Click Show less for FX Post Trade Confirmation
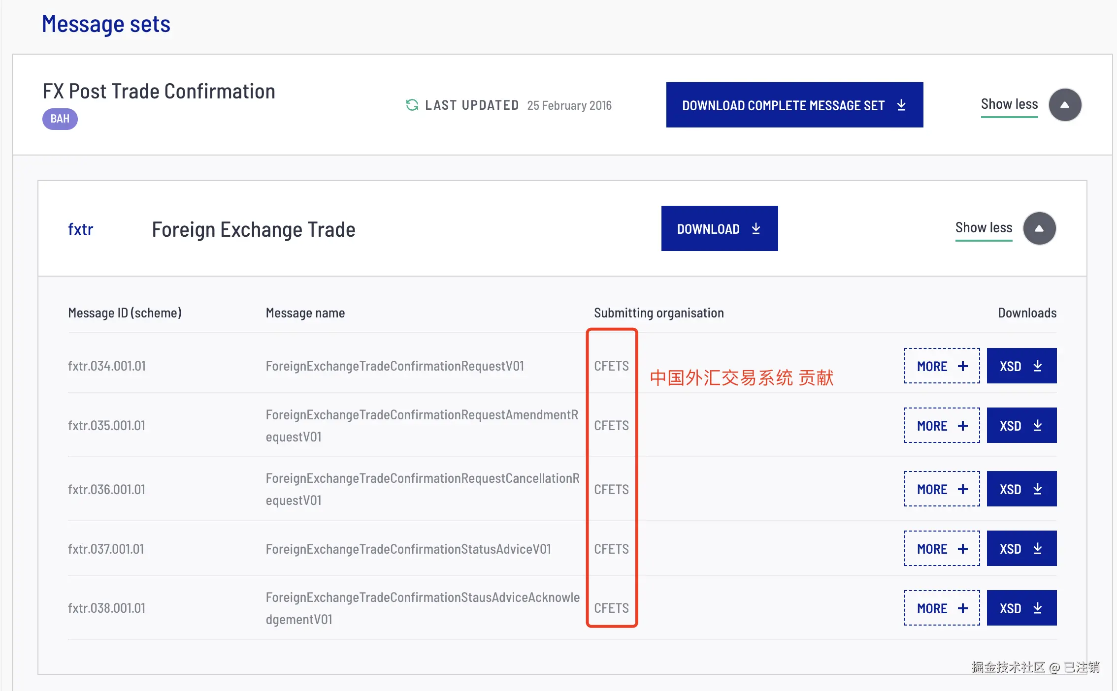Screen dimensions: 1117x691 (x=1009, y=104)
